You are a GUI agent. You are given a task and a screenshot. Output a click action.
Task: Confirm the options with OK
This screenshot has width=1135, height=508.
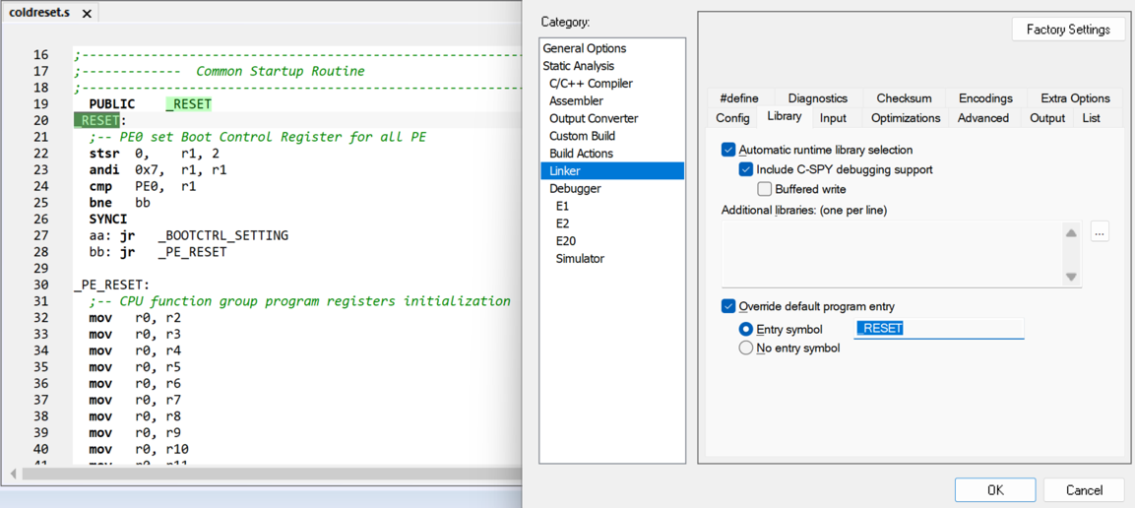click(x=994, y=490)
